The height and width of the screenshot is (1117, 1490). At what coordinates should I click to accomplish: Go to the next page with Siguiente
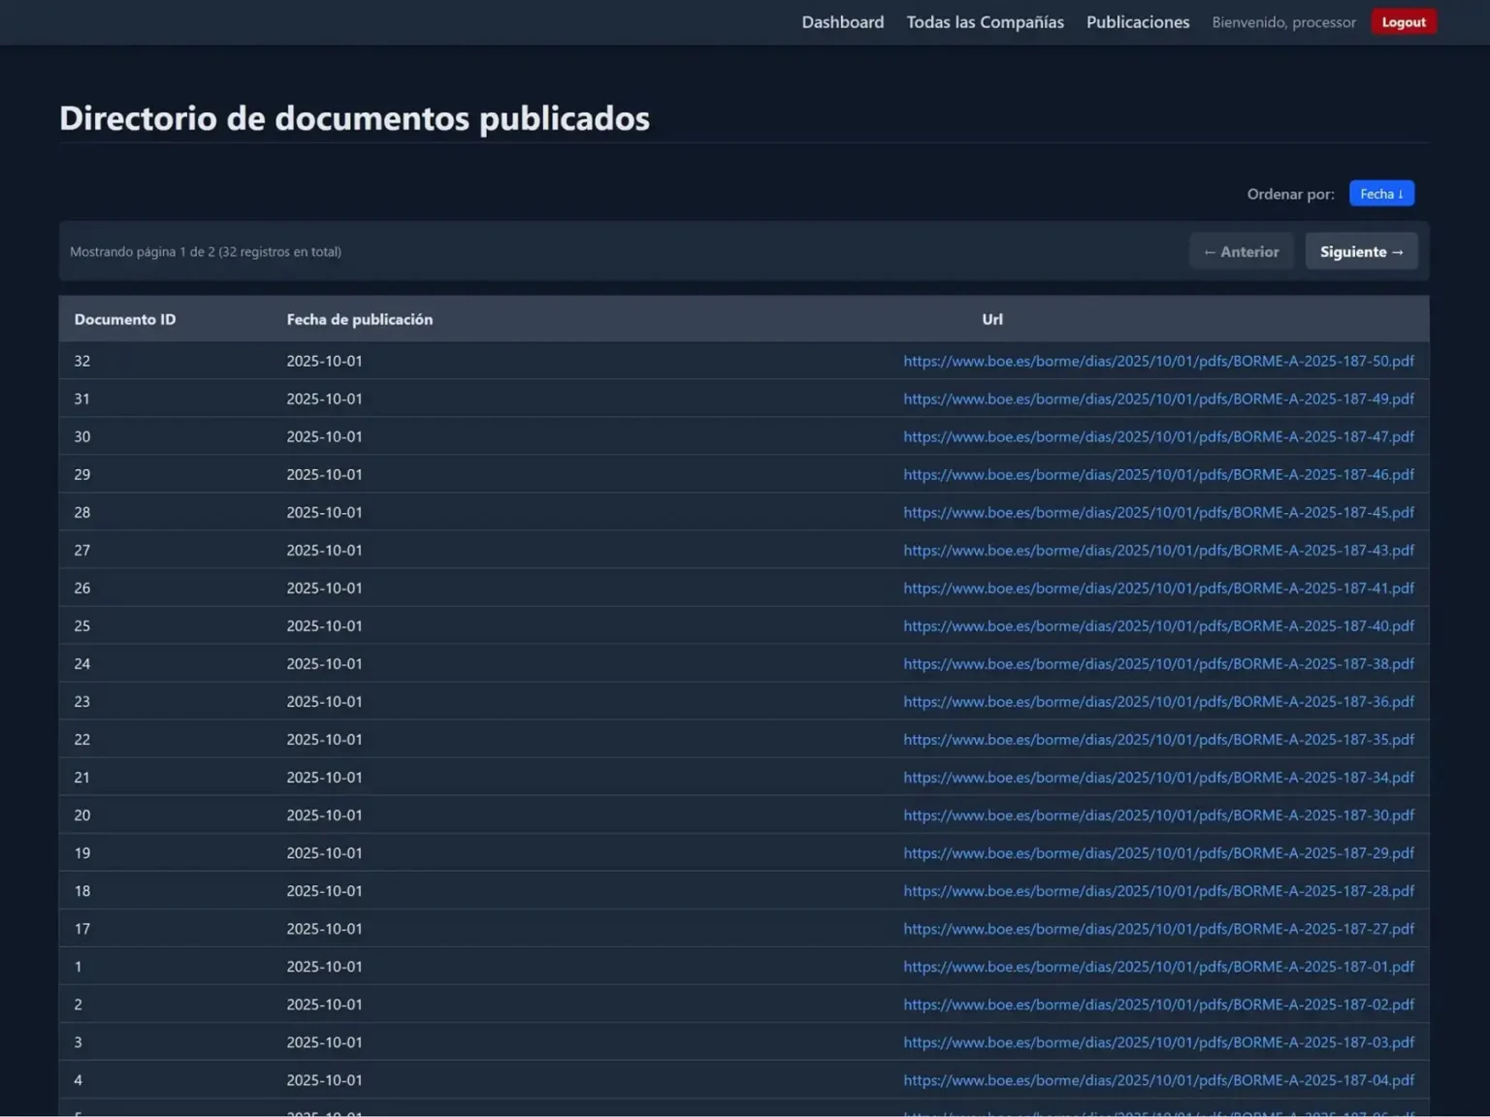tap(1361, 250)
